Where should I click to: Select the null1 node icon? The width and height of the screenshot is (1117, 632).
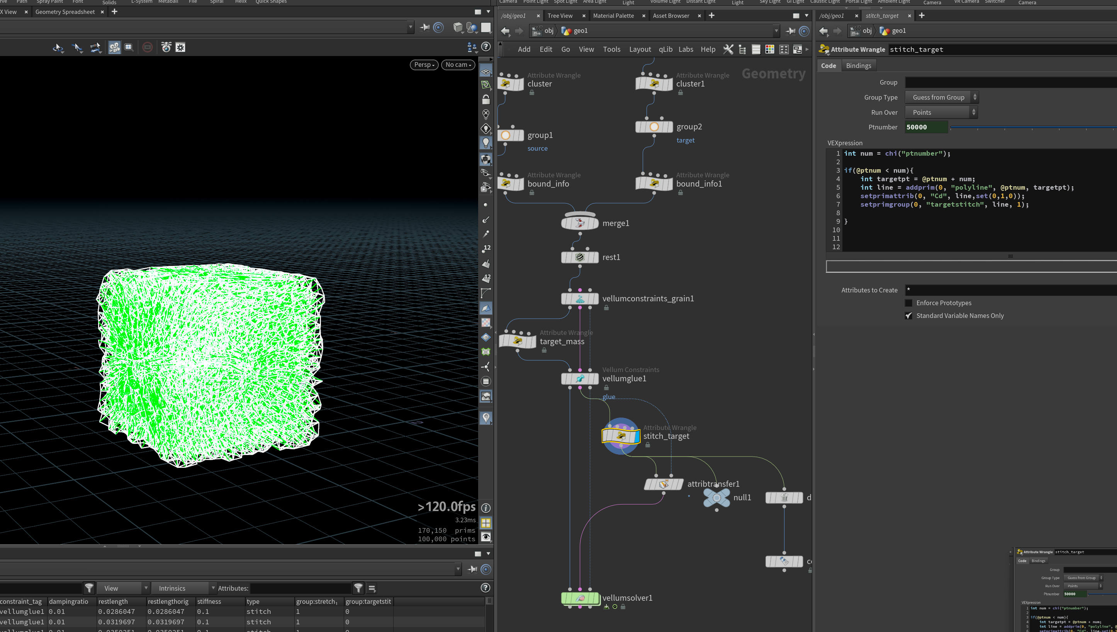coord(716,498)
